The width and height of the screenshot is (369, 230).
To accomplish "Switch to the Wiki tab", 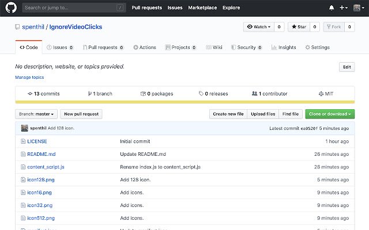I will [x=214, y=47].
